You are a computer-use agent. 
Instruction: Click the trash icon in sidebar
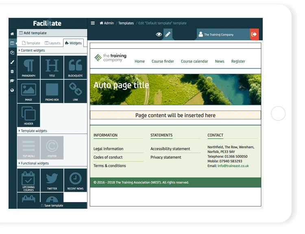tap(12, 72)
